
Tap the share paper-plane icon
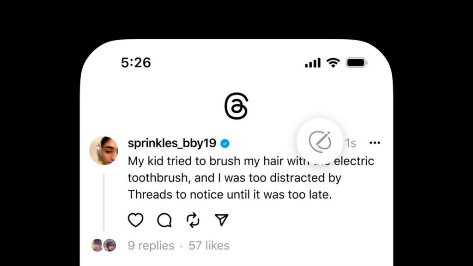click(222, 220)
